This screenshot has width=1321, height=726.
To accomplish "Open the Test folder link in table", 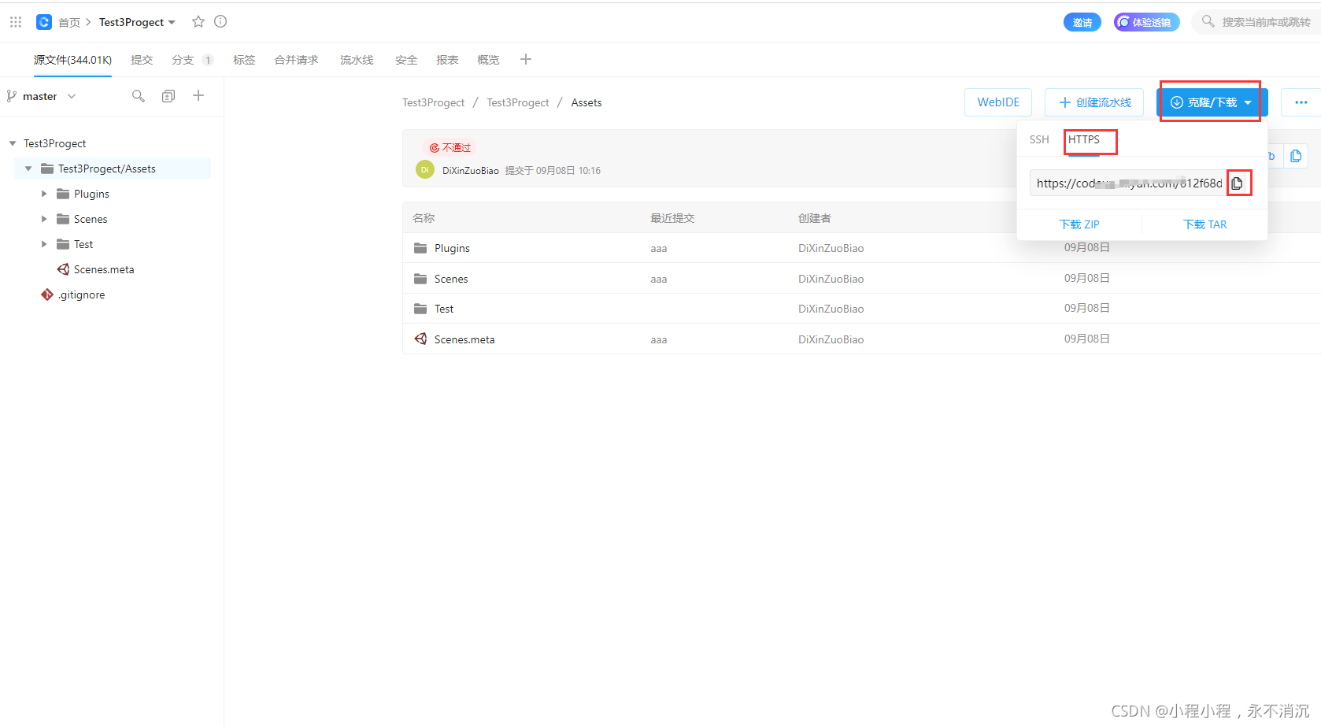I will (444, 309).
